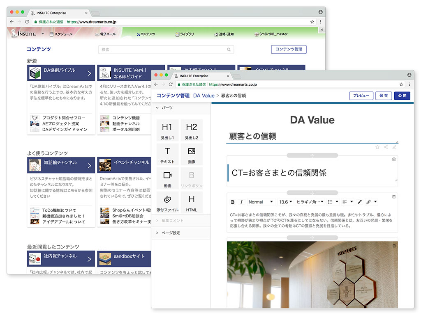Click the edit pencil under the page title
The width and height of the screenshot is (421, 315).
pyautogui.click(x=394, y=147)
